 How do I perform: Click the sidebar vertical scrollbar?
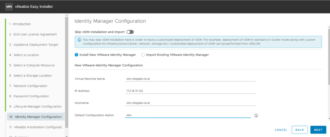[x=67, y=70]
